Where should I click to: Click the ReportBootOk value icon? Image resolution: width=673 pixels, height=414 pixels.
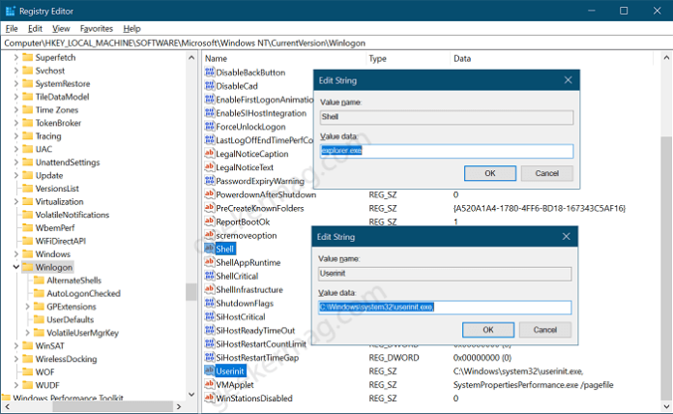[x=209, y=222]
